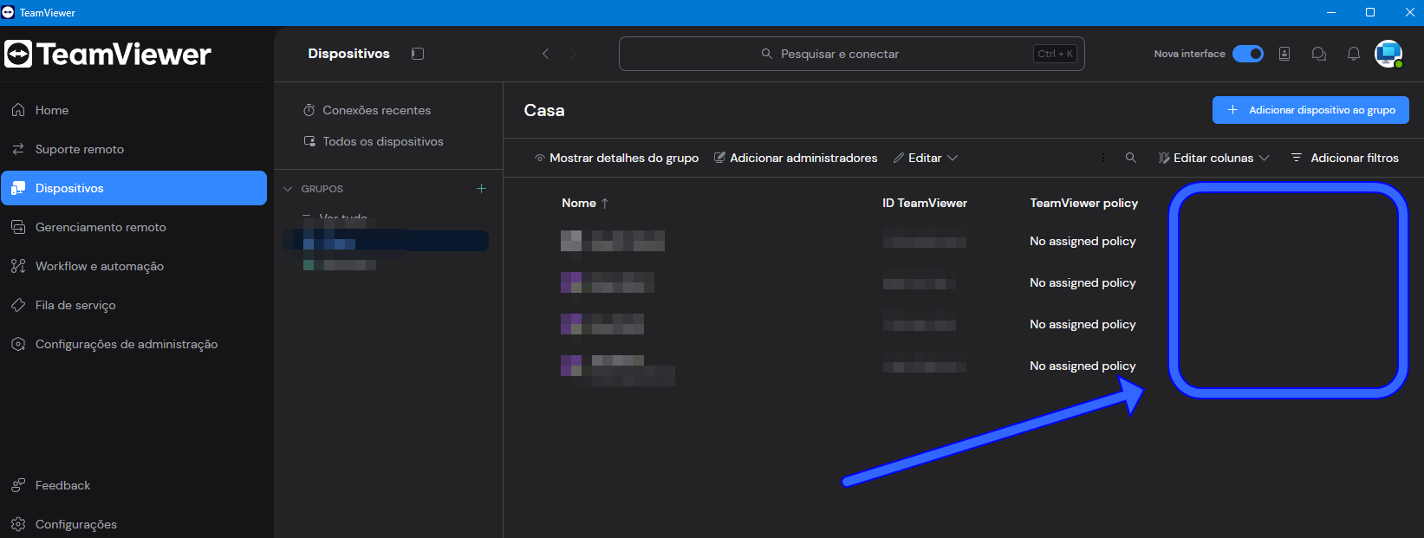Click the Casa group title
The width and height of the screenshot is (1424, 538).
(x=544, y=110)
